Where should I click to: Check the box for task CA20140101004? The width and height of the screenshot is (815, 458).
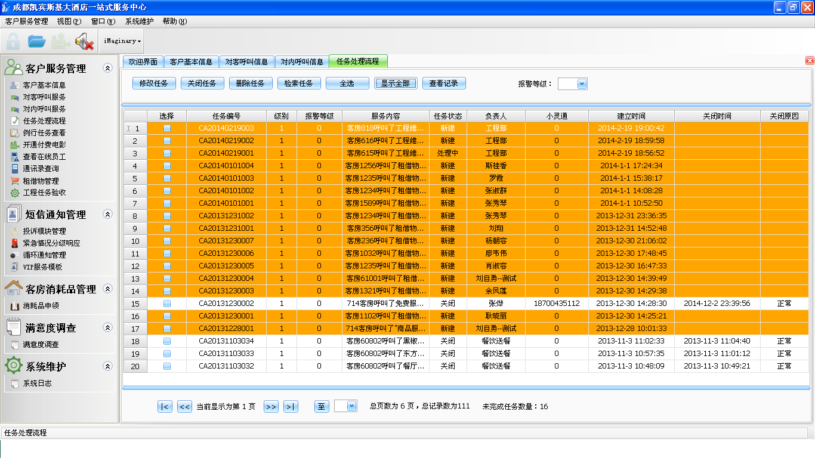[x=166, y=166]
